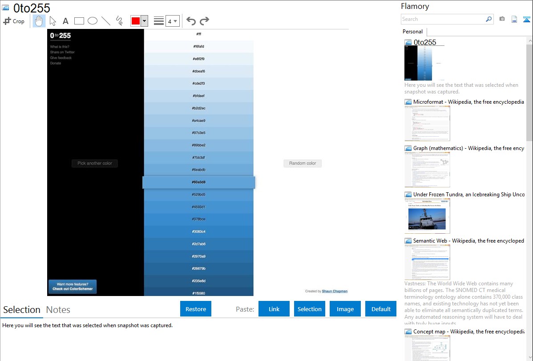Switch to the Personal tab

pos(412,32)
